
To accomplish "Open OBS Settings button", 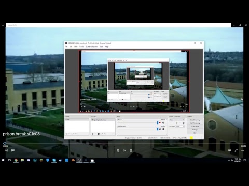I will (195, 130).
